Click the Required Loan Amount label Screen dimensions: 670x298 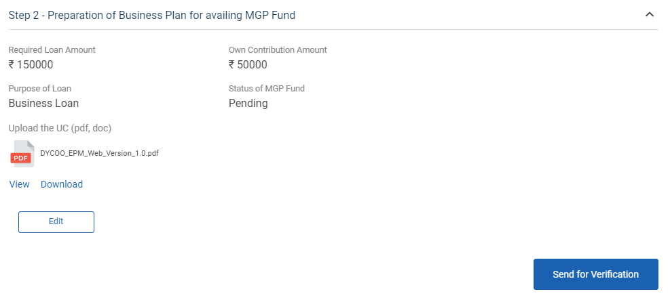52,50
